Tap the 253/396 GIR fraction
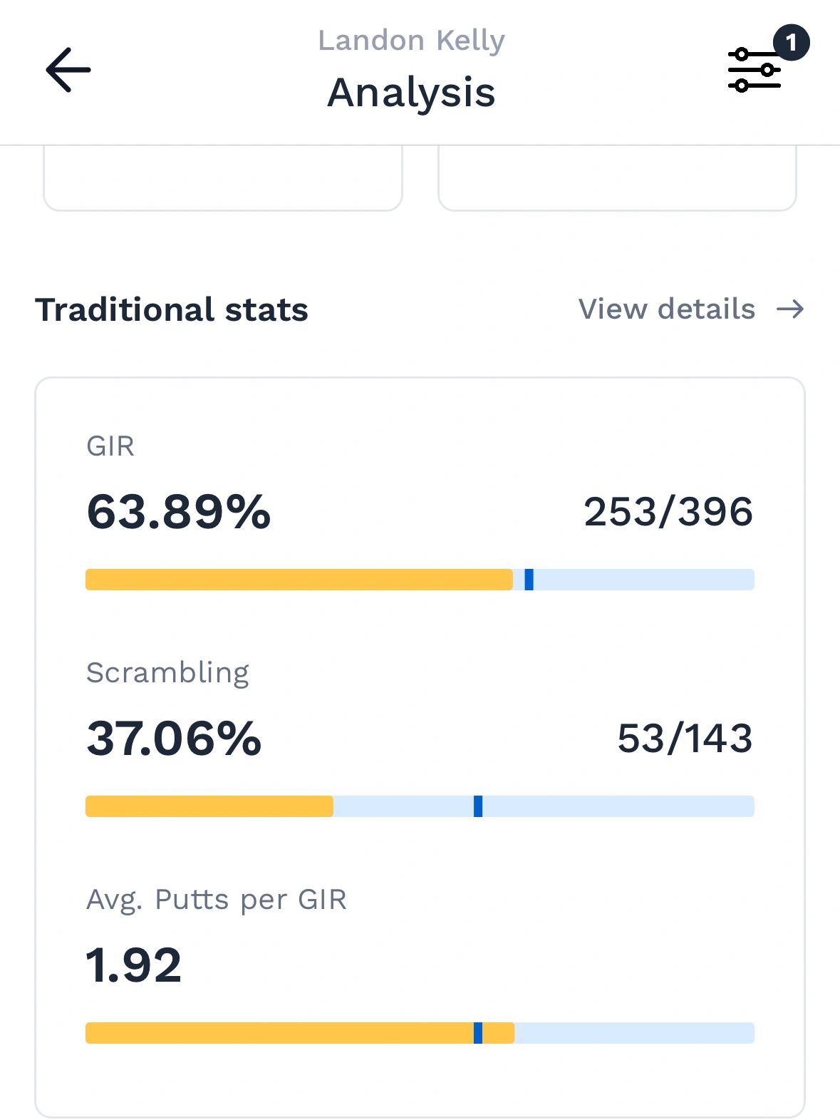Image resolution: width=840 pixels, height=1120 pixels. pyautogui.click(x=668, y=512)
